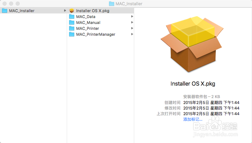Expand the MAC_Data folder arrow
The width and height of the screenshot is (252, 143).
[132, 16]
